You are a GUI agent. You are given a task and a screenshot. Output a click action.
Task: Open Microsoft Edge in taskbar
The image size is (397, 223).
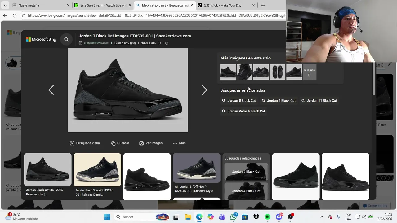tap(199, 217)
